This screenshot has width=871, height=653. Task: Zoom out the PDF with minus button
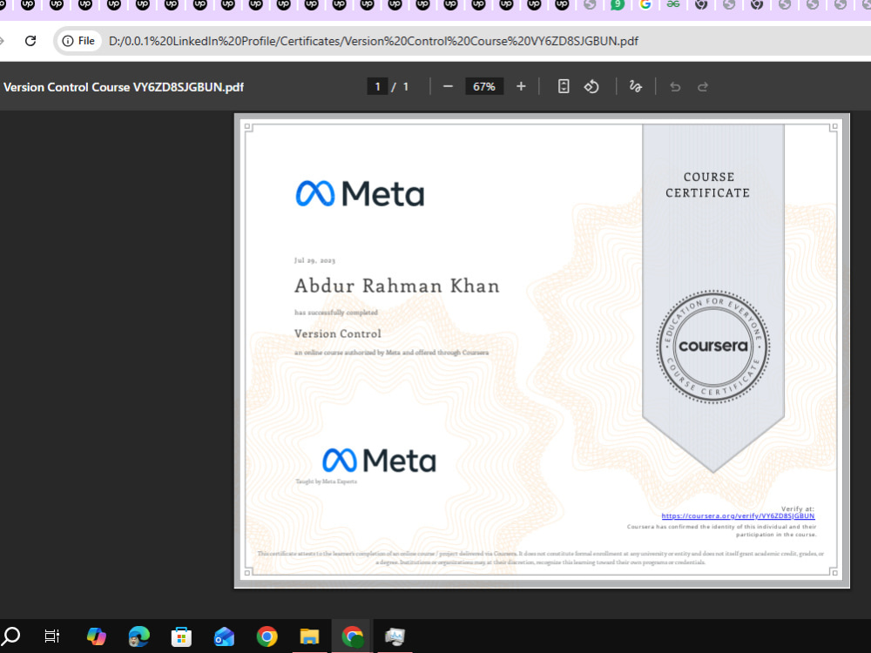coord(448,86)
